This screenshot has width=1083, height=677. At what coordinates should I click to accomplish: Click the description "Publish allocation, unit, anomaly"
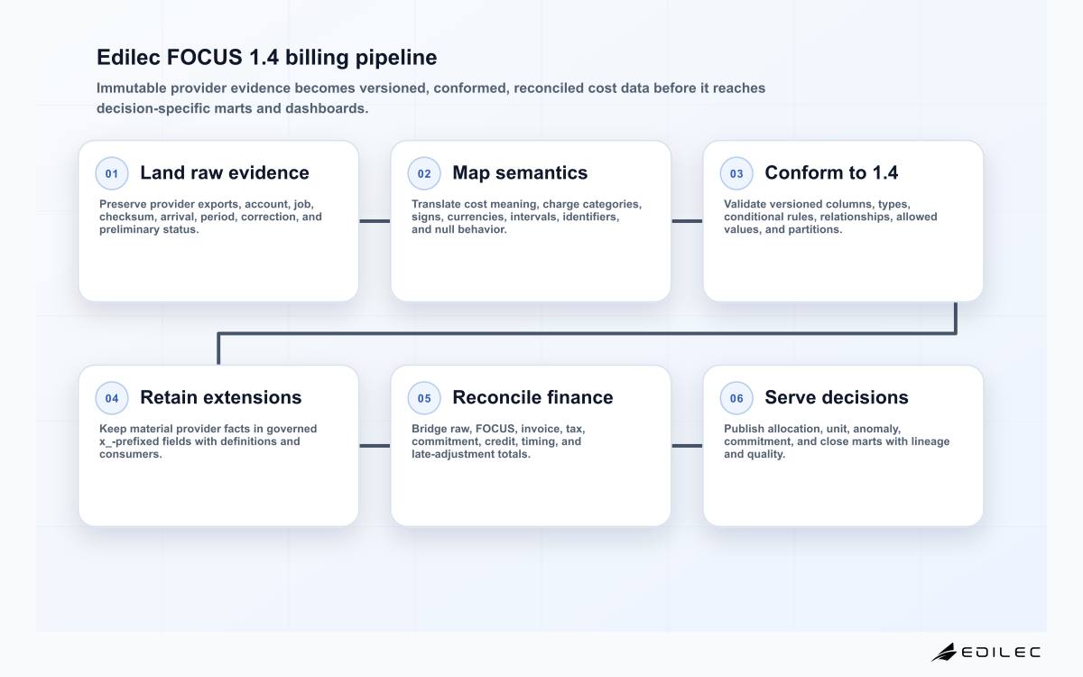(837, 441)
